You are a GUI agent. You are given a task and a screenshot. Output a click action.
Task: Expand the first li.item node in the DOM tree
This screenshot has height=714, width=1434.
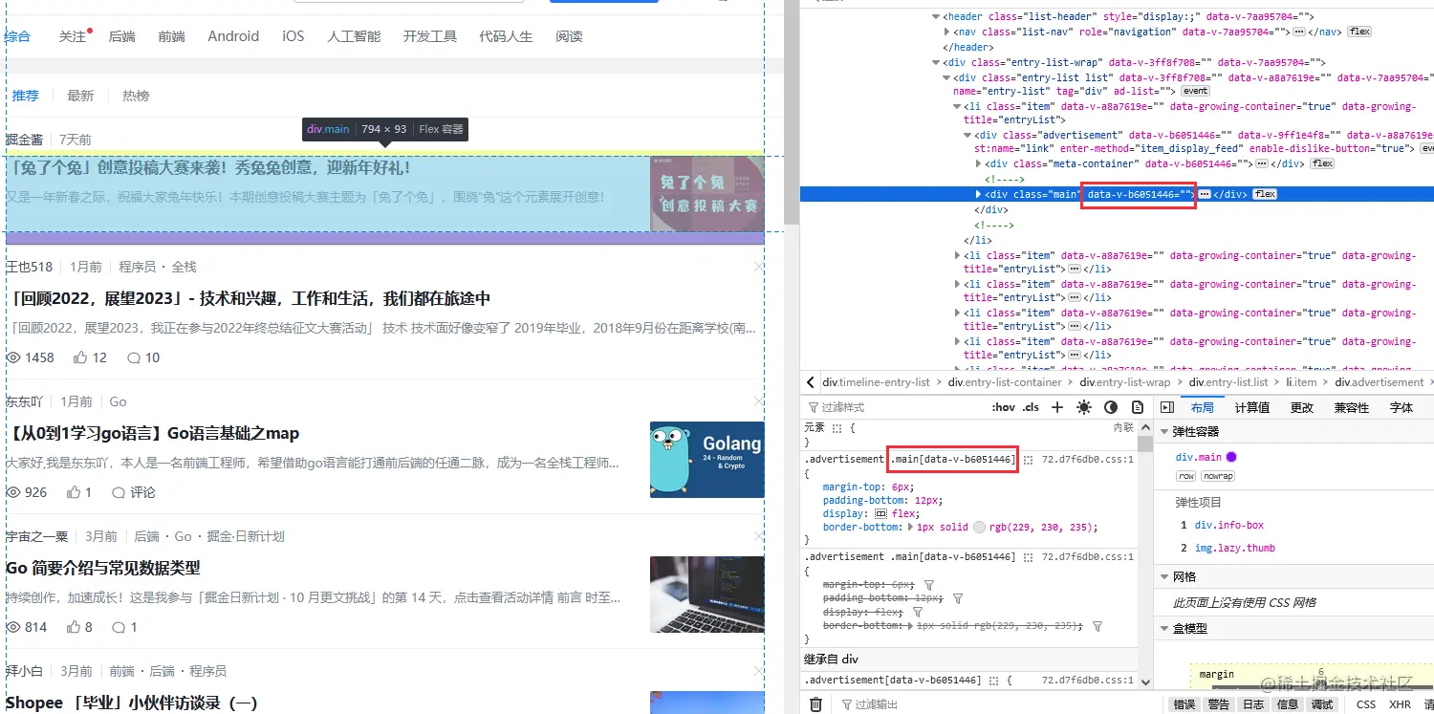tap(956, 106)
